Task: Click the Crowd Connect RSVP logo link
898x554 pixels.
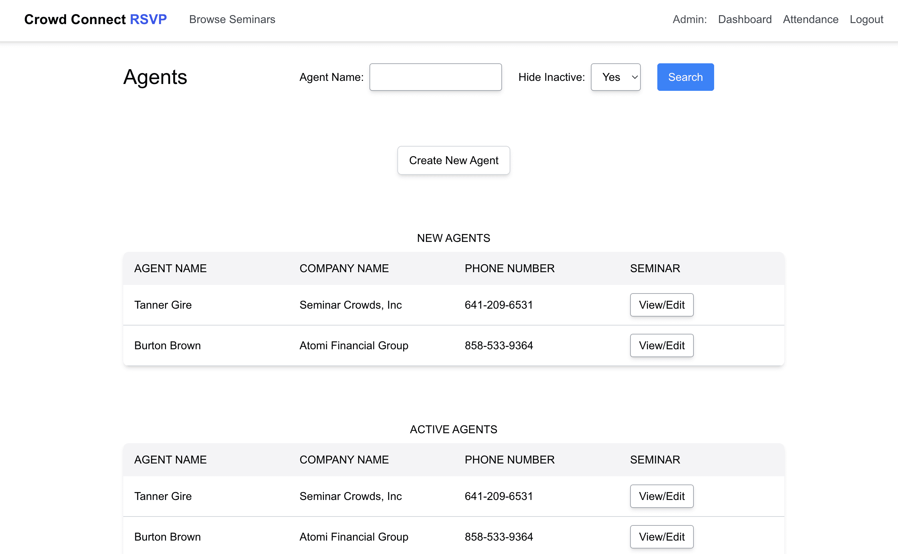Action: click(95, 19)
